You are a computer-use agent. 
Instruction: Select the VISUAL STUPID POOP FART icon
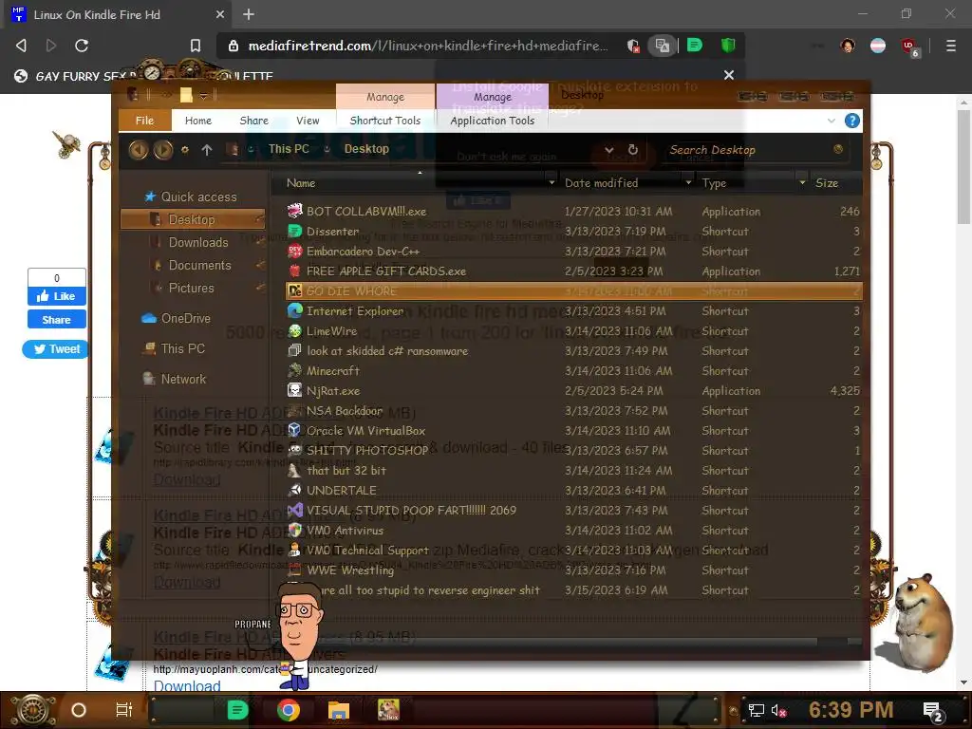pos(295,510)
